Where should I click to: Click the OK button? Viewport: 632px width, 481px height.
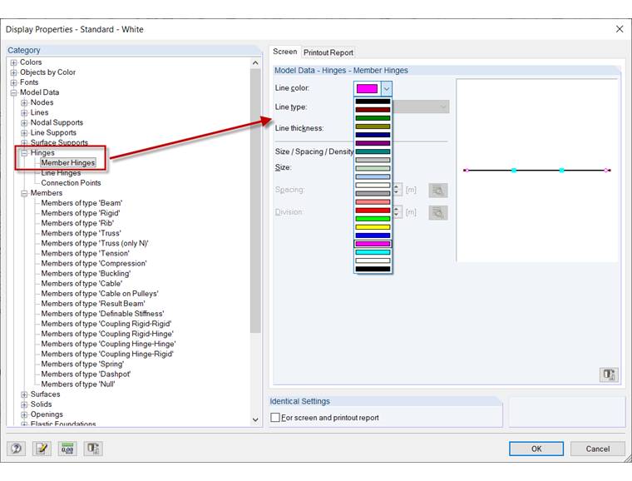point(536,449)
